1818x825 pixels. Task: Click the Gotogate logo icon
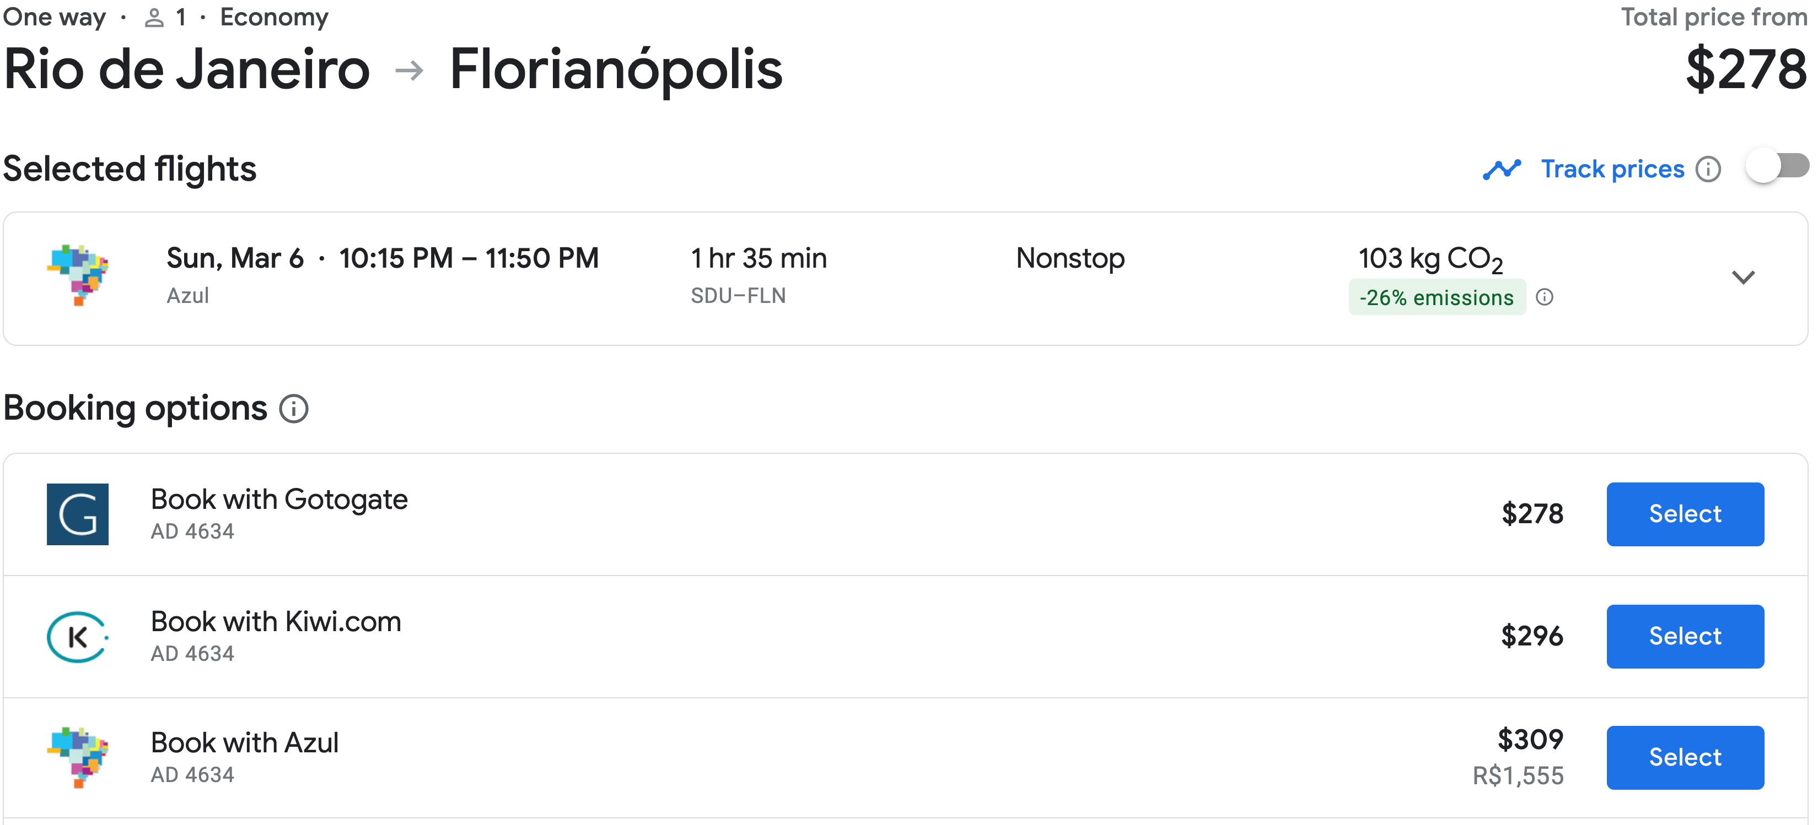click(78, 514)
